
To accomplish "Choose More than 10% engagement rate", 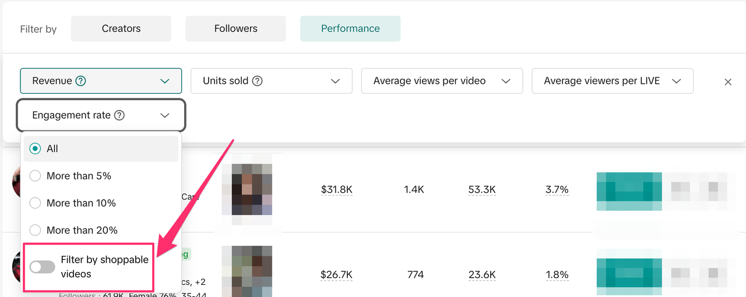I will pyautogui.click(x=35, y=203).
